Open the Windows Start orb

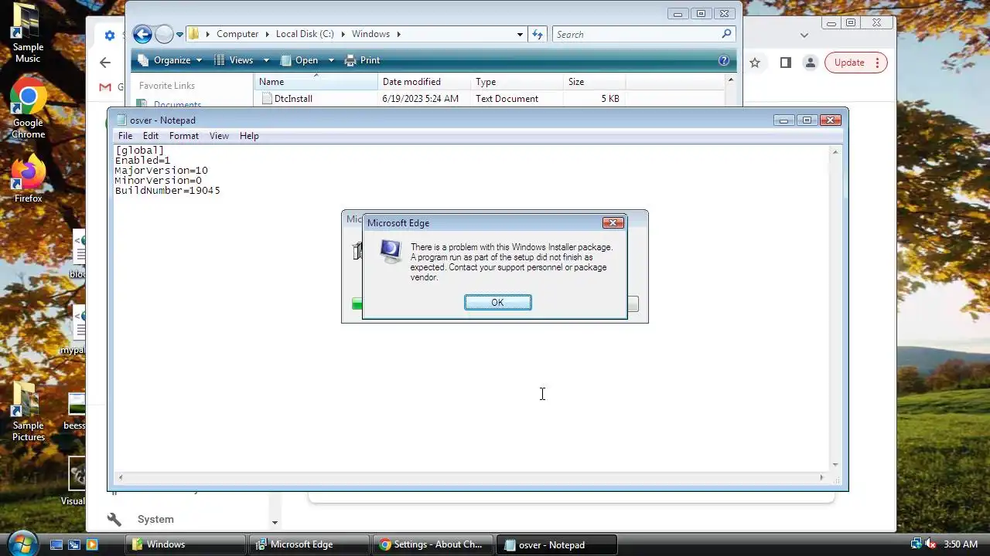tap(22, 543)
